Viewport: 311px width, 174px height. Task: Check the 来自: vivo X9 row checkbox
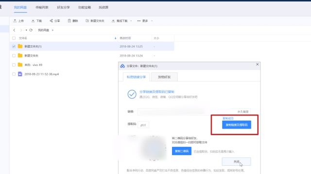(x=14, y=65)
